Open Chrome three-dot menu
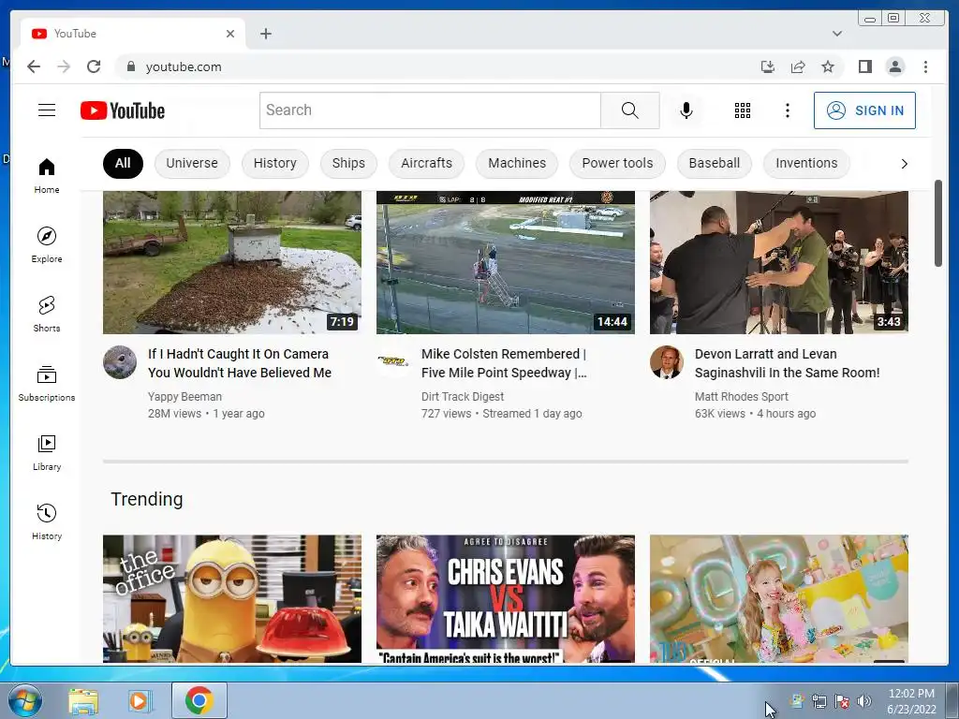959x719 pixels. (x=925, y=66)
